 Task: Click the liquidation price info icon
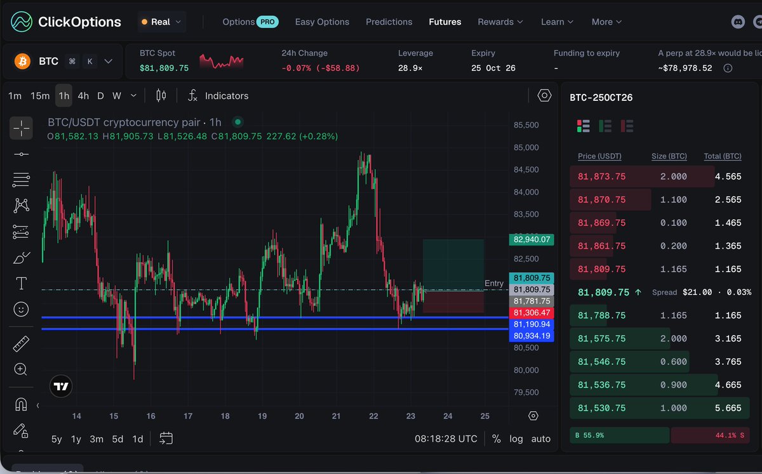728,68
